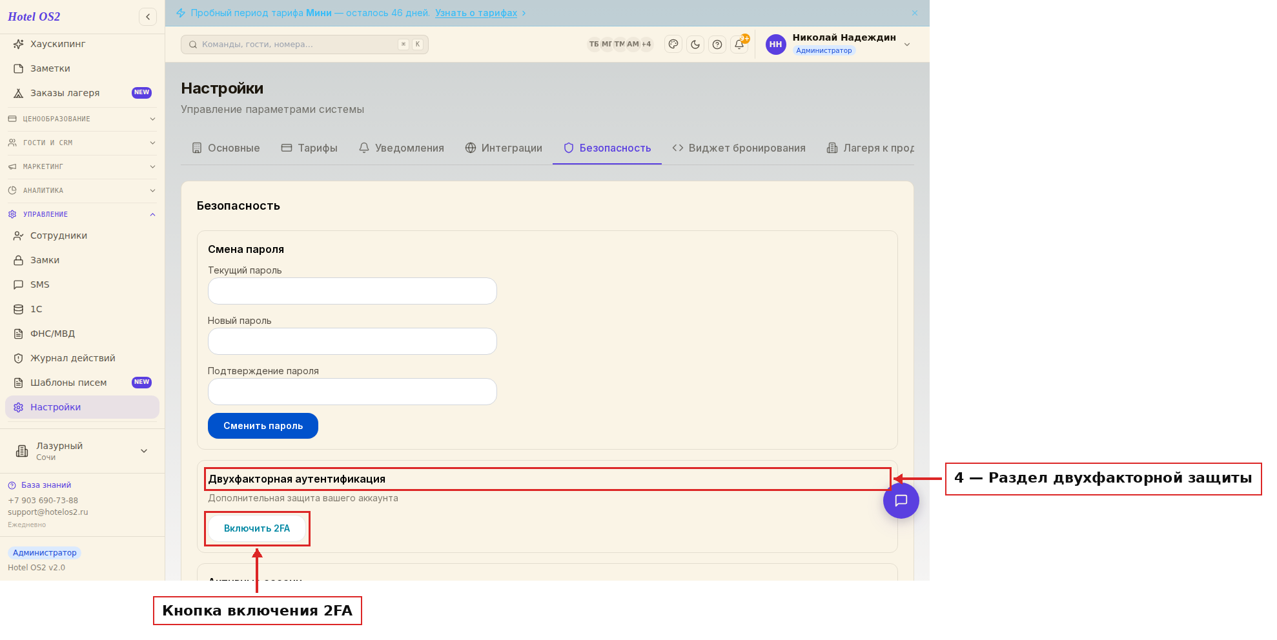Click Сменить пароль button

(263, 426)
